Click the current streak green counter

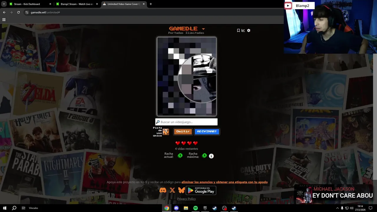[x=180, y=155]
